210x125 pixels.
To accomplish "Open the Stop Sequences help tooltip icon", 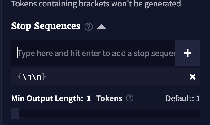I will pos(89,27).
